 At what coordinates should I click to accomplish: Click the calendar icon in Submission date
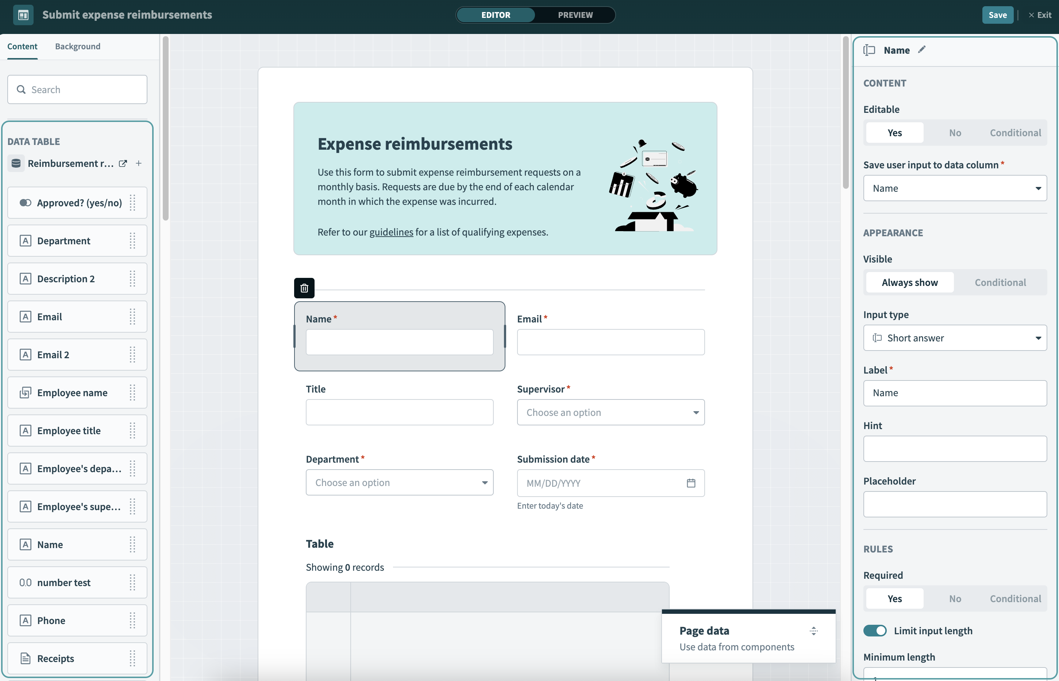point(690,483)
